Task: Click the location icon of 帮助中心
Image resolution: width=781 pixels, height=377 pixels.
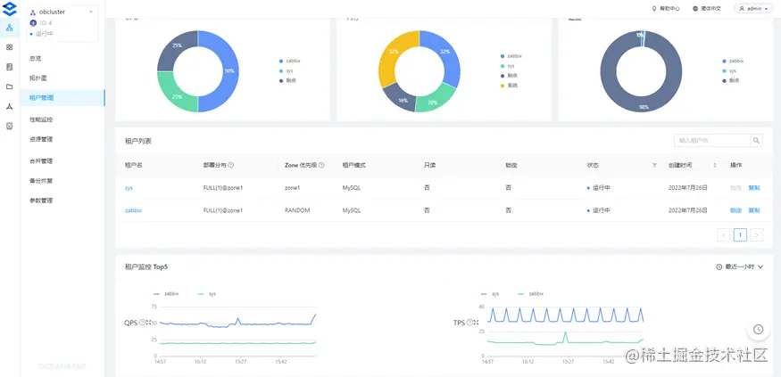Action: [x=654, y=8]
